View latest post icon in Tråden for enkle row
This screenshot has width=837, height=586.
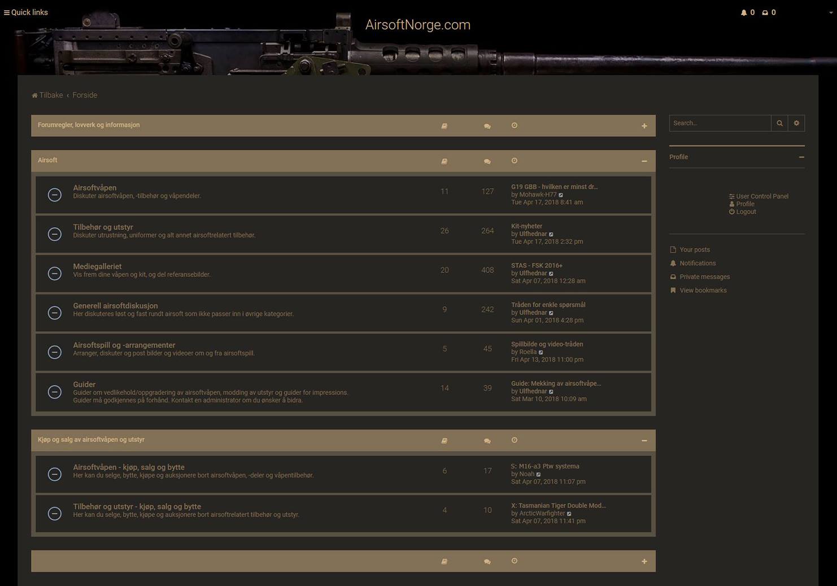point(551,313)
